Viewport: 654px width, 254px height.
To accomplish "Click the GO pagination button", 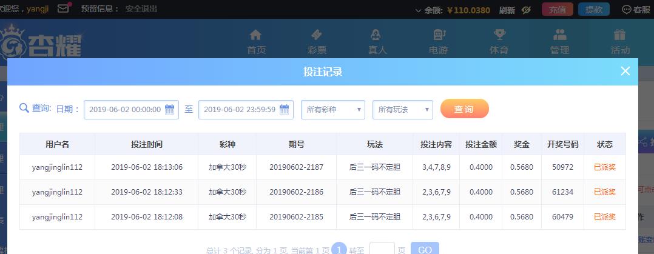I will pyautogui.click(x=425, y=249).
